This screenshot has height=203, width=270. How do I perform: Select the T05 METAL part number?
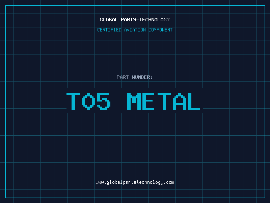(133, 101)
